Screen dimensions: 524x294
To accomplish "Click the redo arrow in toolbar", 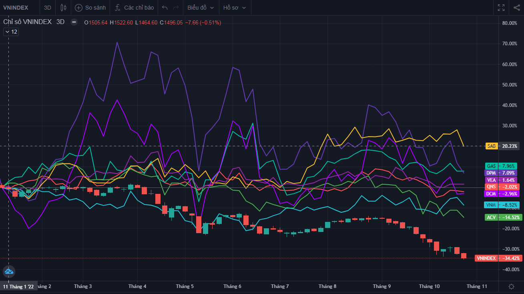I will (176, 8).
